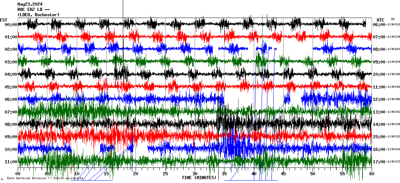
Task: Click the -1190383 DC offset value
Action: click(393, 112)
